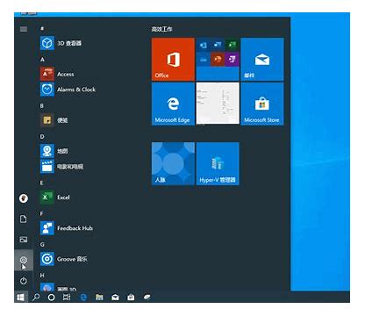Open Pictures from the Start rail
Image resolution: width=365 pixels, height=316 pixels.
24,240
